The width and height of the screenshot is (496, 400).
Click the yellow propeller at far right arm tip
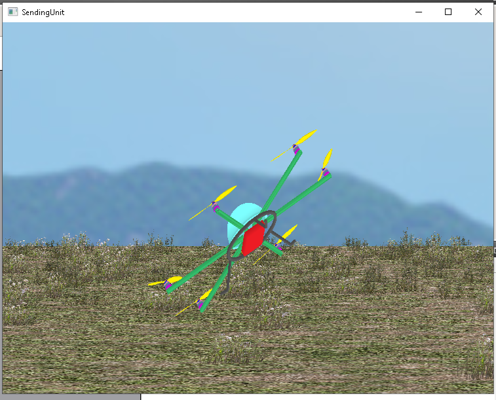tap(327, 160)
